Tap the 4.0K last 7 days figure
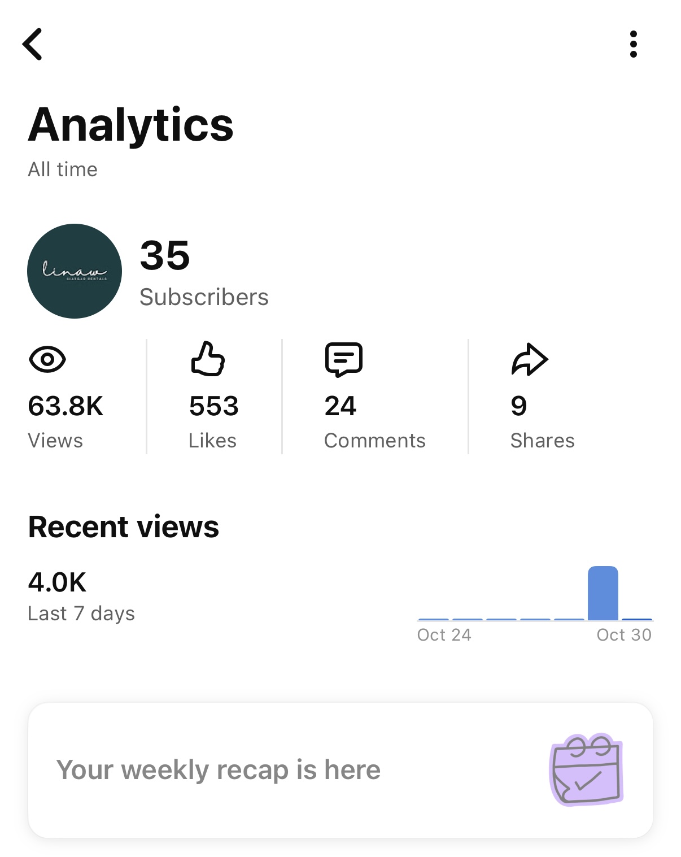This screenshot has width=681, height=857. coord(58,582)
